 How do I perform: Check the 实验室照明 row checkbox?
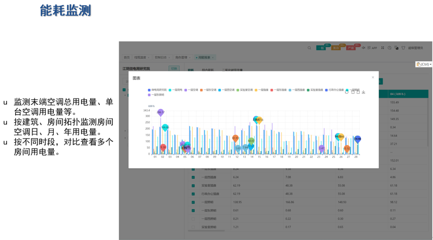pos(193,227)
